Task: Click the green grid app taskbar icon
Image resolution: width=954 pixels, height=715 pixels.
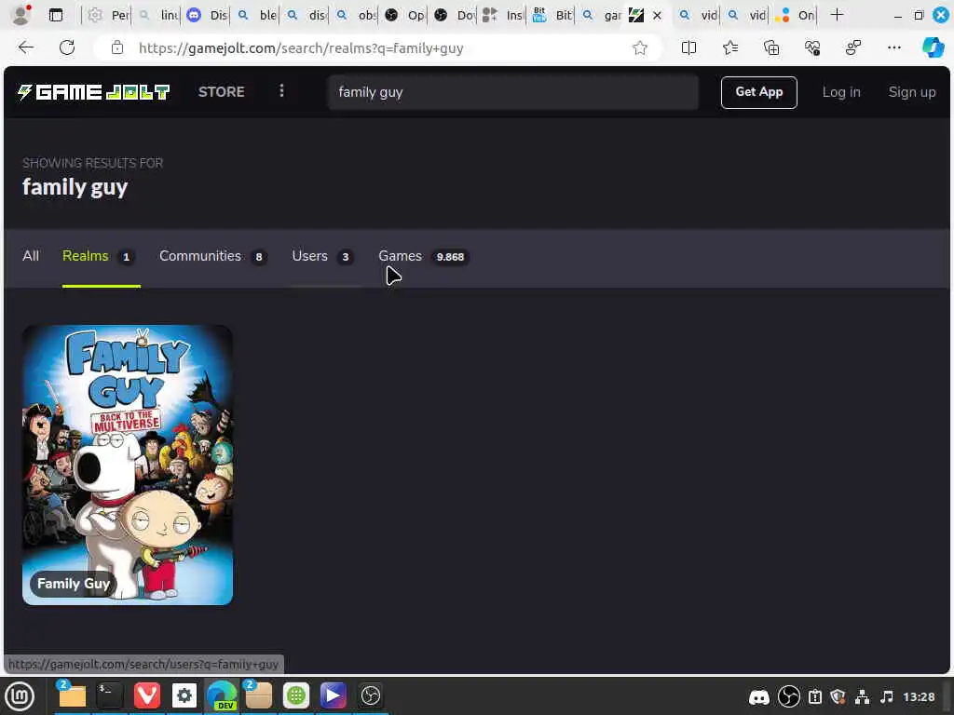Action: [295, 695]
